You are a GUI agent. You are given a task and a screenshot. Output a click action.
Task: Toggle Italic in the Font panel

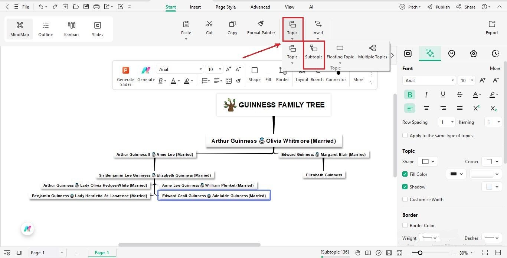426,94
